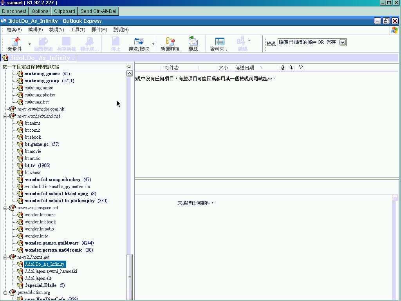401x301 pixels.
Task: Open the 工具(T) menu
Action: [78, 30]
